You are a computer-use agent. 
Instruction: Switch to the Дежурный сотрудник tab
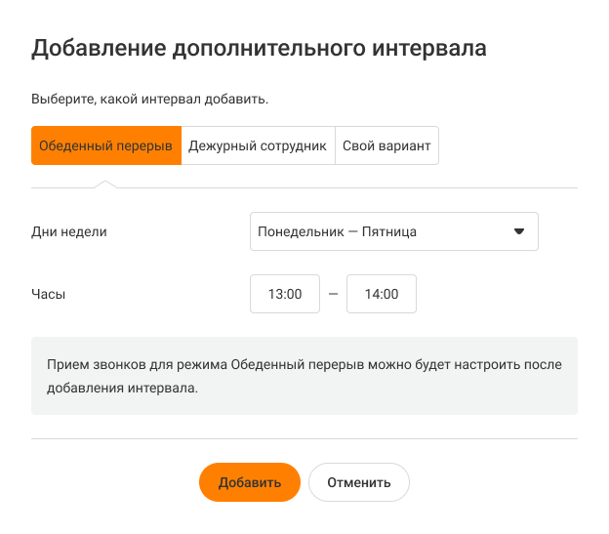258,145
